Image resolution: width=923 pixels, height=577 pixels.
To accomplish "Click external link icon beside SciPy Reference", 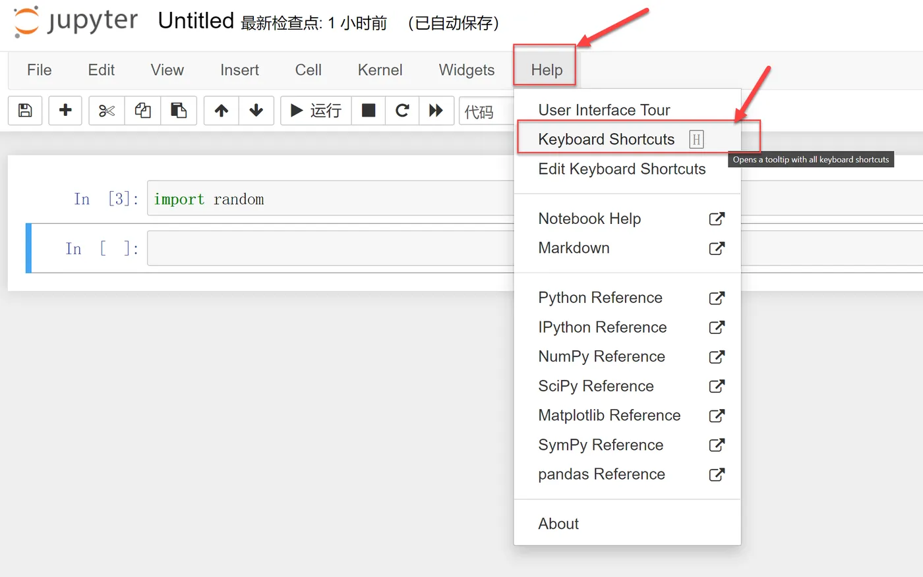I will pyautogui.click(x=717, y=386).
